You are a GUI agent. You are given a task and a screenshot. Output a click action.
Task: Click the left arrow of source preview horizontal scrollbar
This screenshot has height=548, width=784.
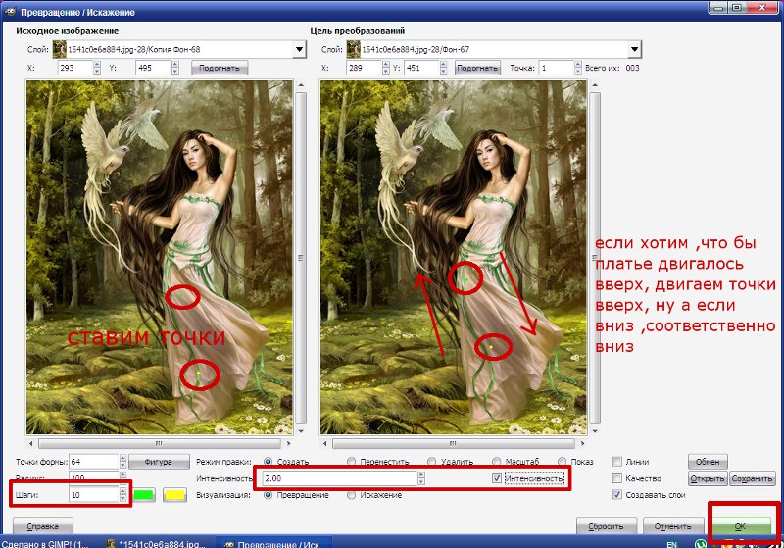coord(31,443)
